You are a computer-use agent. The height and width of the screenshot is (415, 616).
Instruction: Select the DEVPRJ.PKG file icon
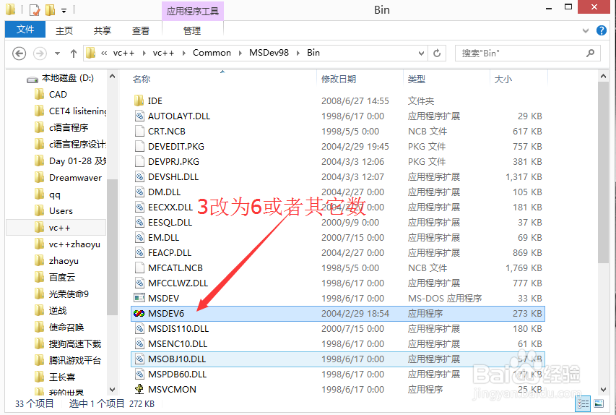[x=139, y=162]
